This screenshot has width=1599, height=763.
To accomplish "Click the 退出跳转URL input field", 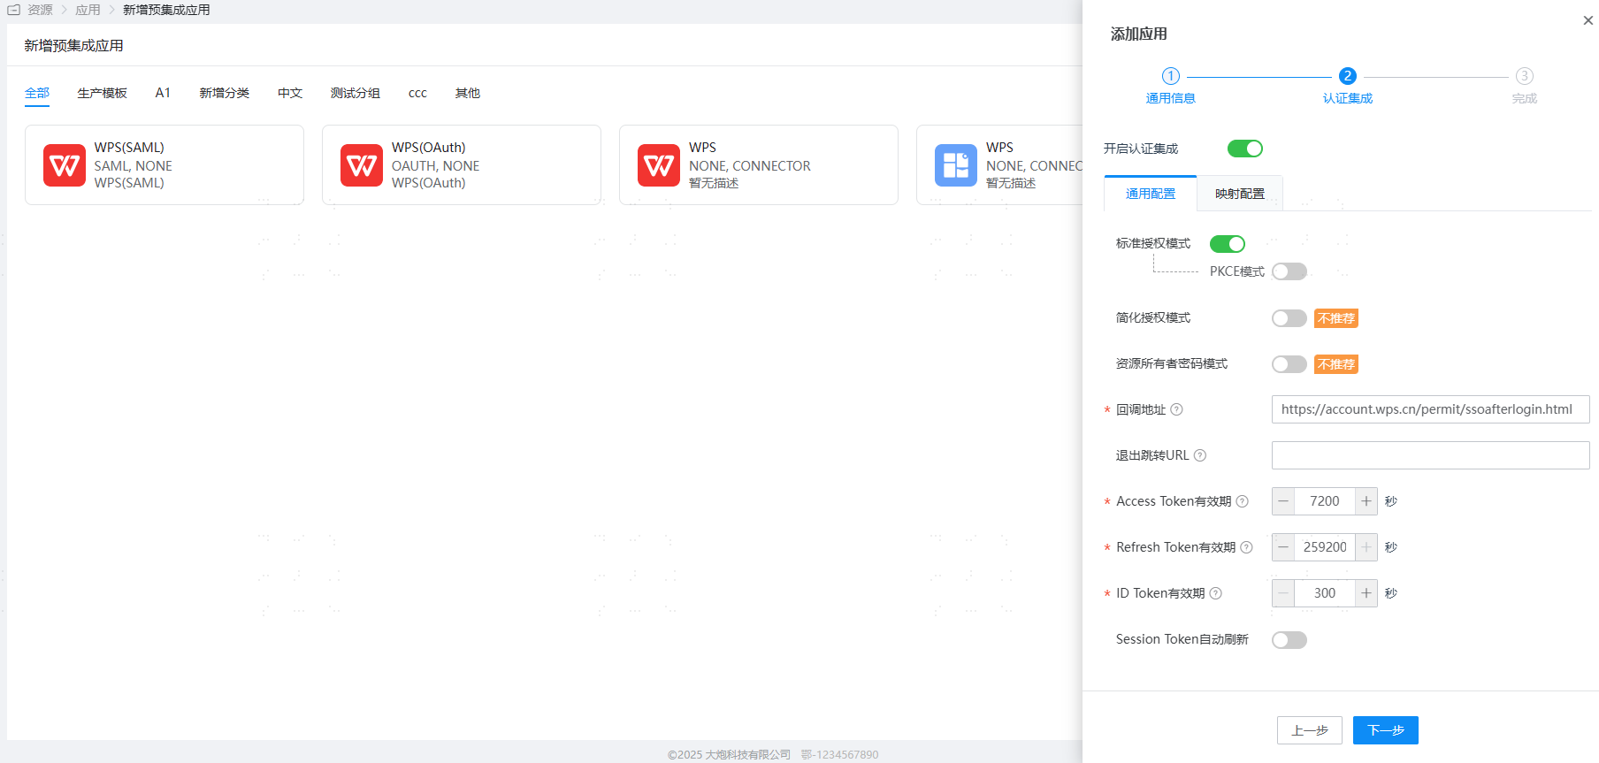I will click(1430, 455).
